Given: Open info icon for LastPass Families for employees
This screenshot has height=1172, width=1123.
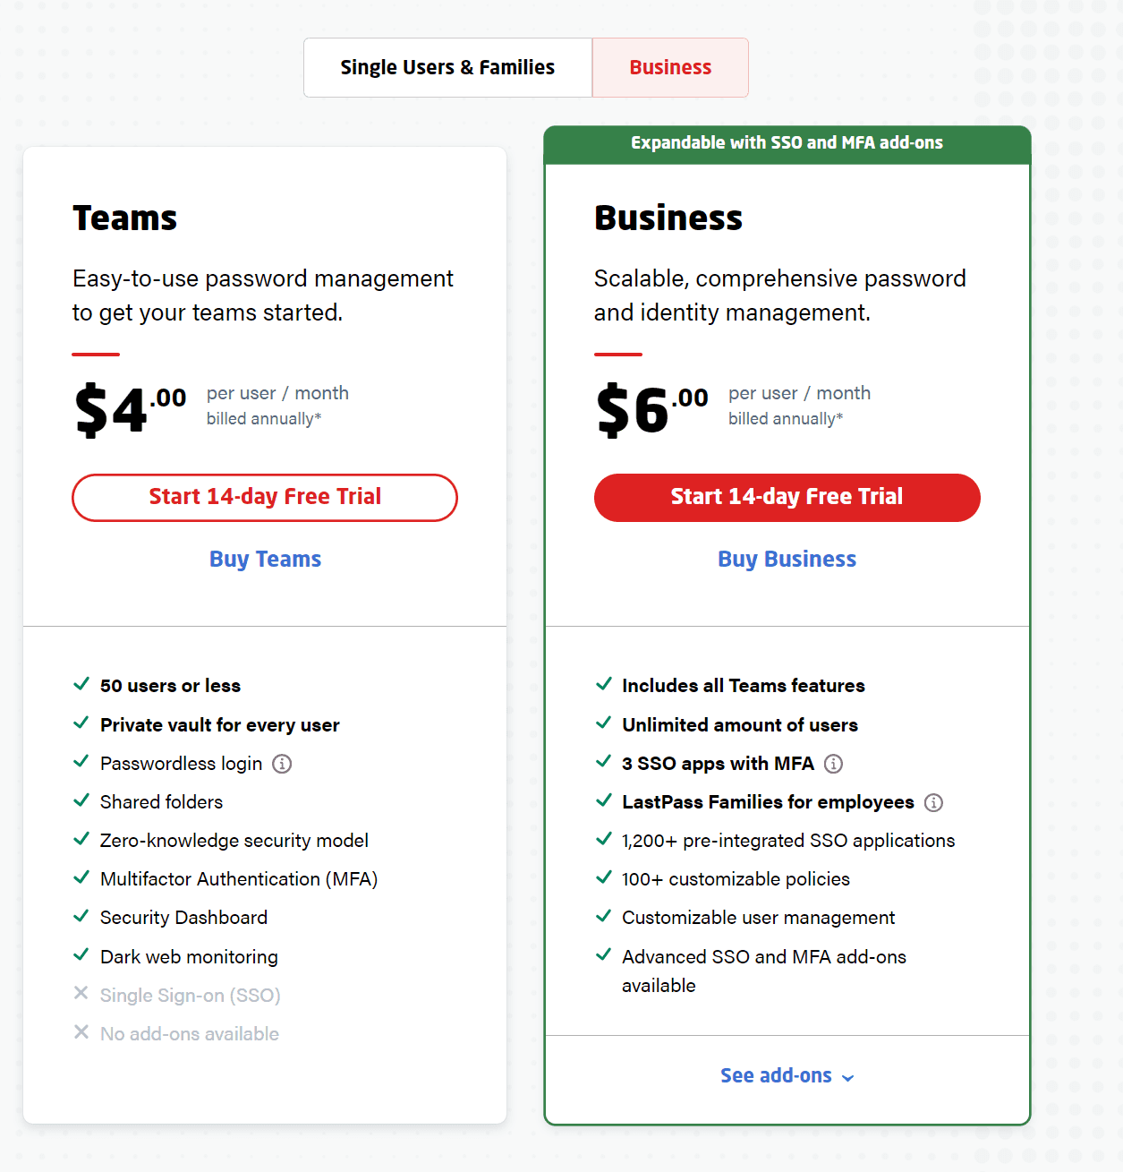Looking at the screenshot, I should 933,802.
